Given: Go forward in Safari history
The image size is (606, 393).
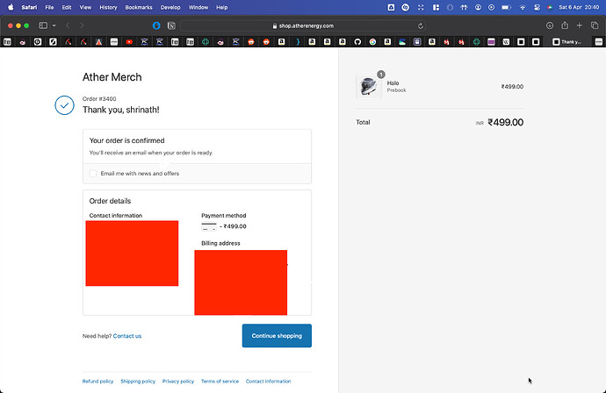Looking at the screenshot, I should (x=82, y=25).
